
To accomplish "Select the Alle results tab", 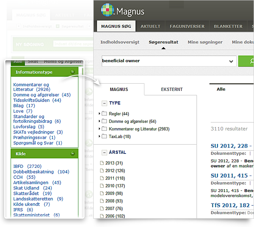I will pos(221,89).
